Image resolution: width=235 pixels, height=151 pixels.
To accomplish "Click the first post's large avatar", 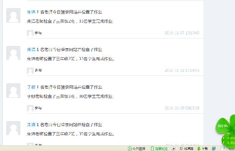I will [x=13, y=15].
